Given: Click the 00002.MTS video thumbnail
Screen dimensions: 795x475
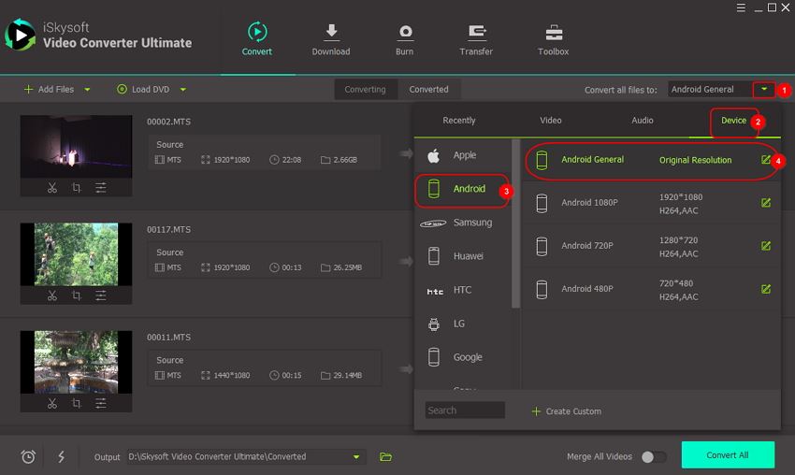Looking at the screenshot, I should (x=76, y=147).
